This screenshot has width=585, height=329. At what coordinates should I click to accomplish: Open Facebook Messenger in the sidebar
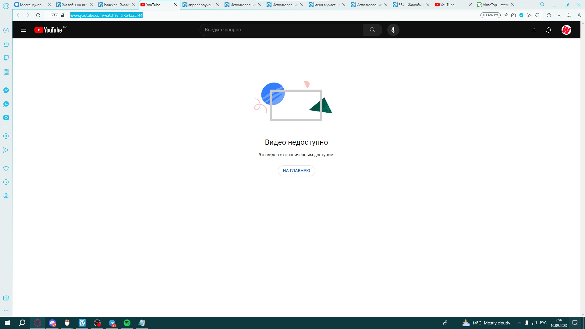(x=6, y=90)
